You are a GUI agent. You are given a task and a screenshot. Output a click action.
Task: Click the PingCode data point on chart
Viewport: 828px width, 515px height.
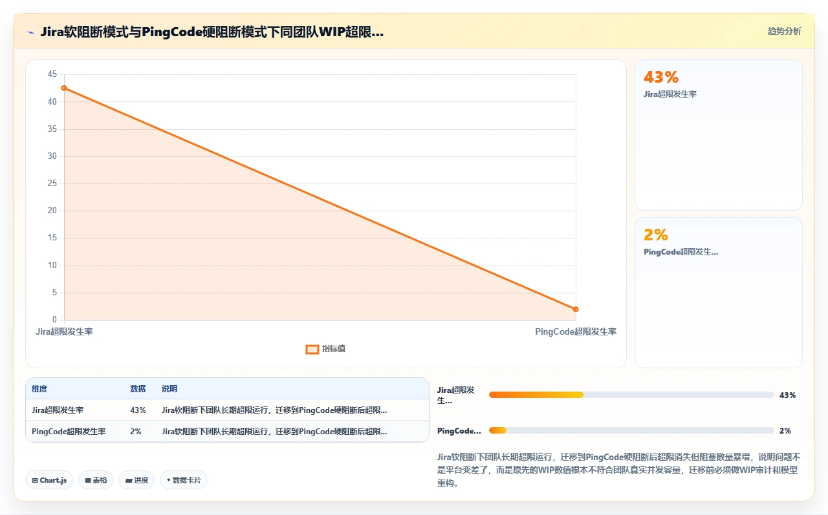point(576,309)
